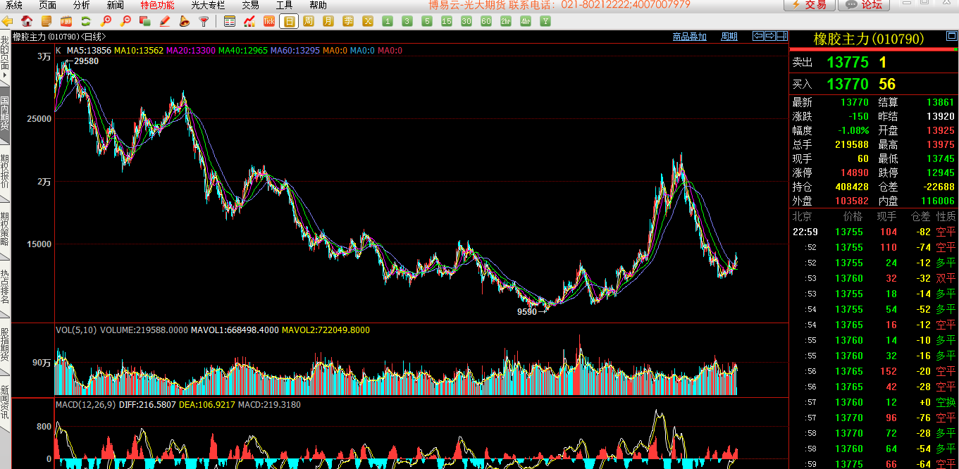Select the 60-minute period icon
This screenshot has height=469, width=959.
point(486,21)
